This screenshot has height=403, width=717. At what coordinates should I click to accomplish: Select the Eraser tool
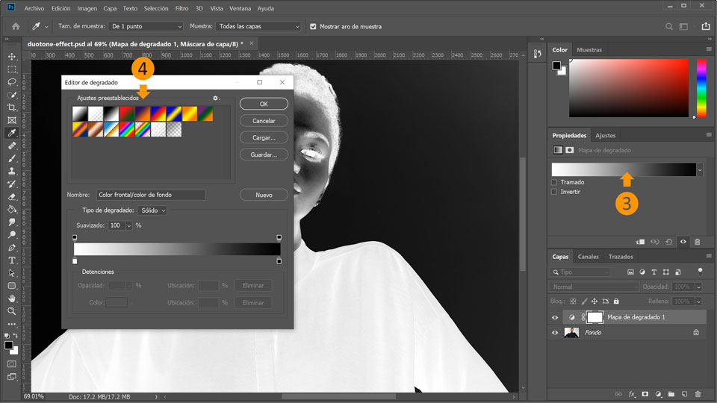[12, 197]
